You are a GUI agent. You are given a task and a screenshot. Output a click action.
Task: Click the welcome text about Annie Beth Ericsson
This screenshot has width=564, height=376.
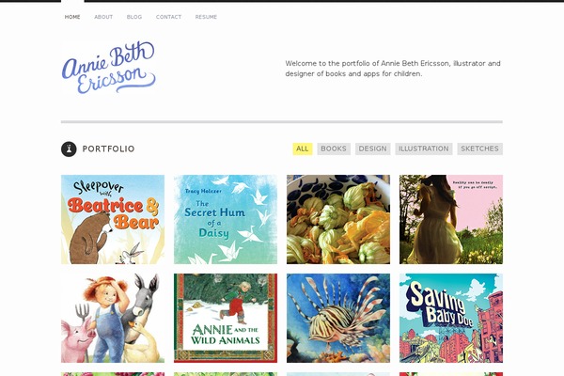tap(393, 69)
